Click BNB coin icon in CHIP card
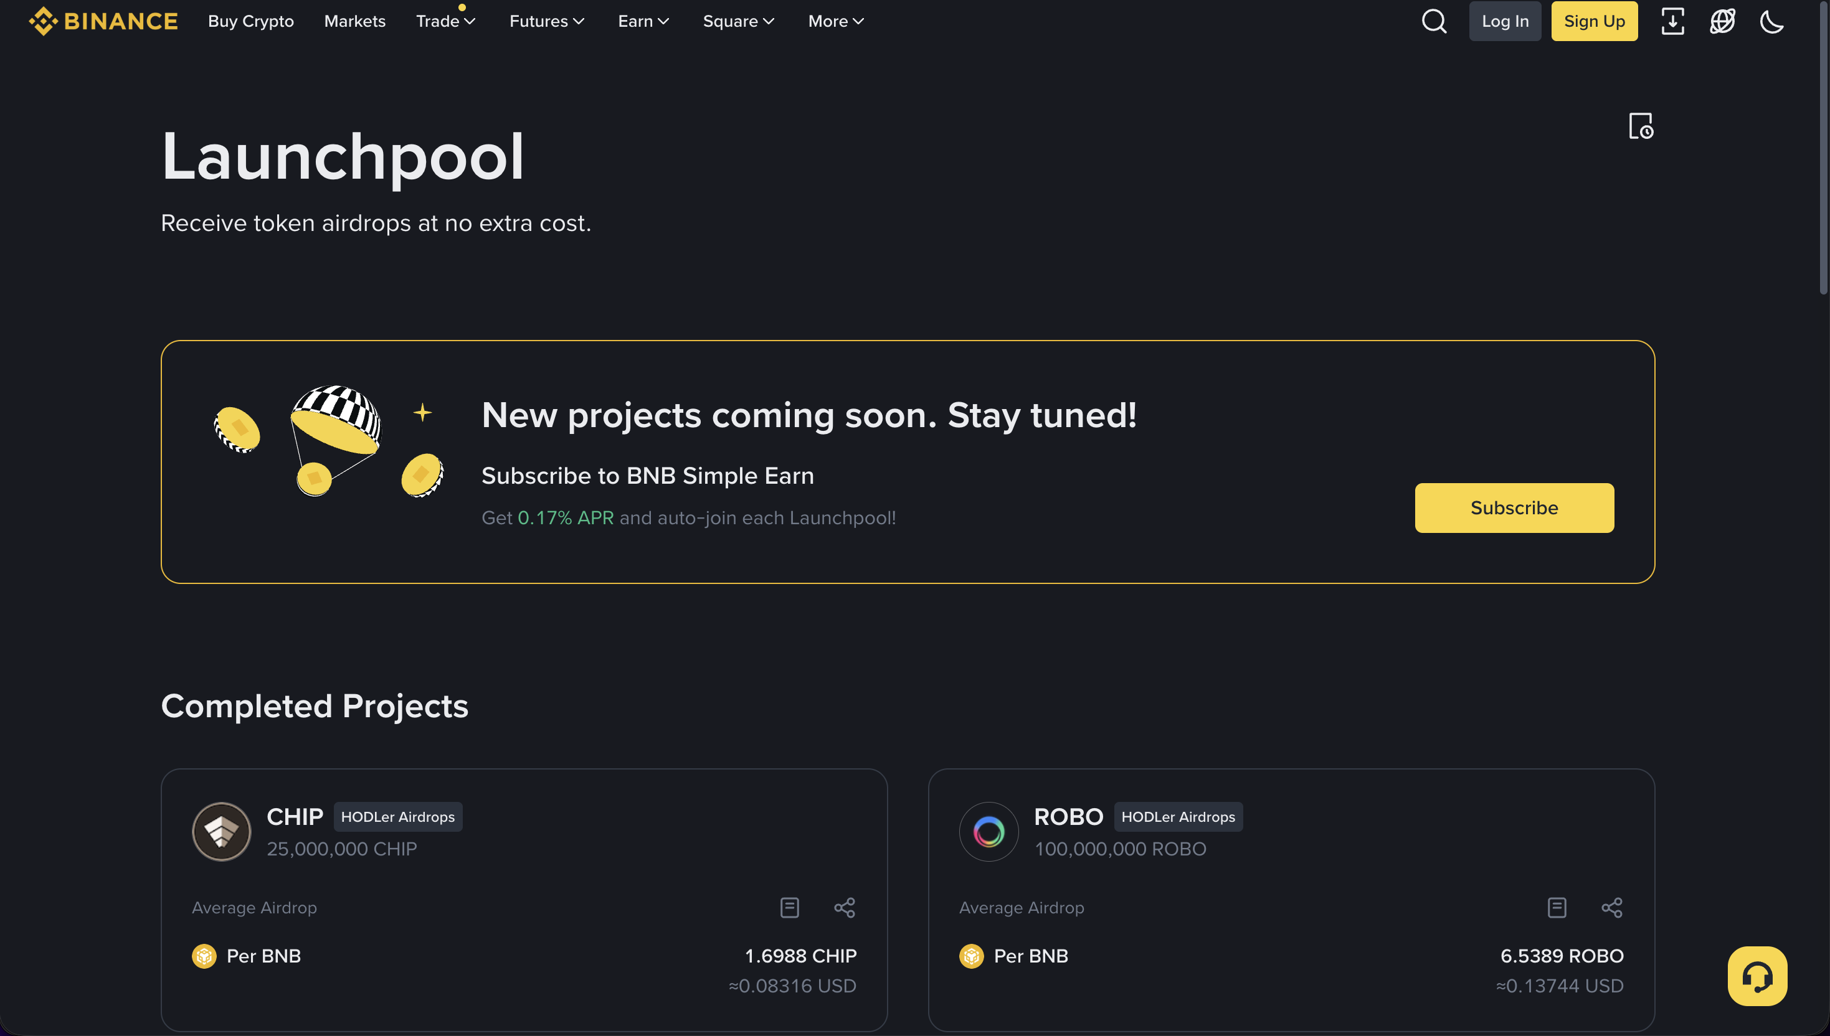The image size is (1830, 1036). (x=204, y=956)
